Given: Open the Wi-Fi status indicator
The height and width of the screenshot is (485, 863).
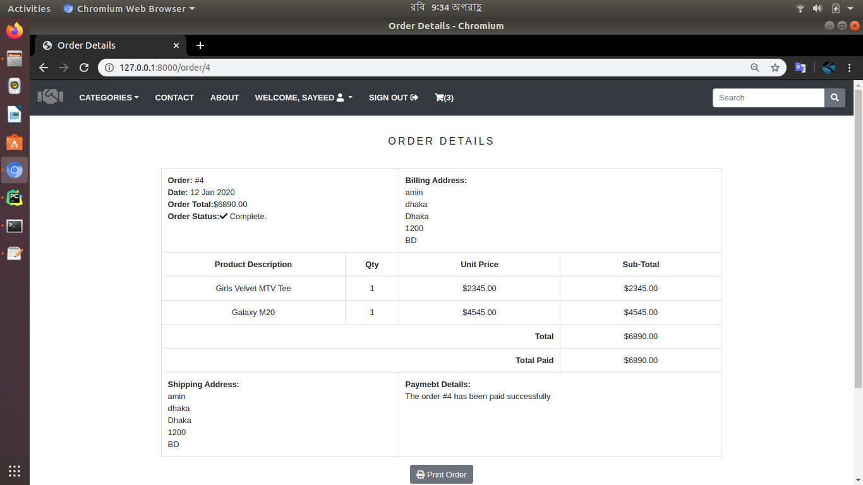Looking at the screenshot, I should point(800,8).
